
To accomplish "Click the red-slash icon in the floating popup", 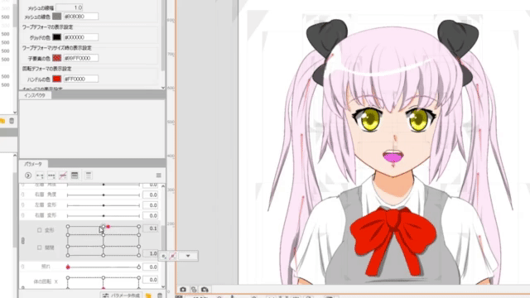I will point(173,256).
